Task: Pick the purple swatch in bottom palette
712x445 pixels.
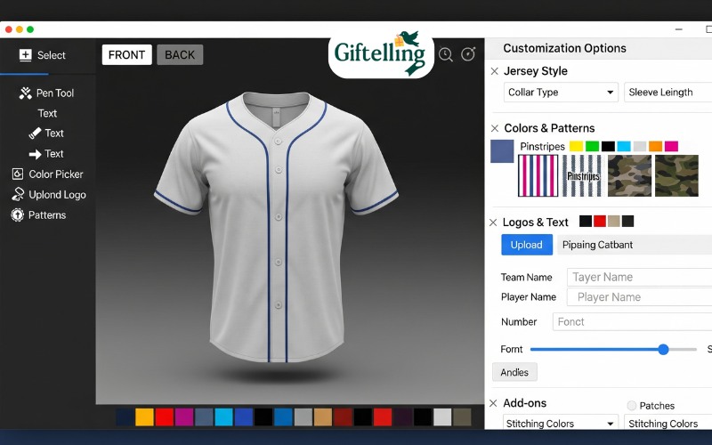Action: click(x=184, y=417)
